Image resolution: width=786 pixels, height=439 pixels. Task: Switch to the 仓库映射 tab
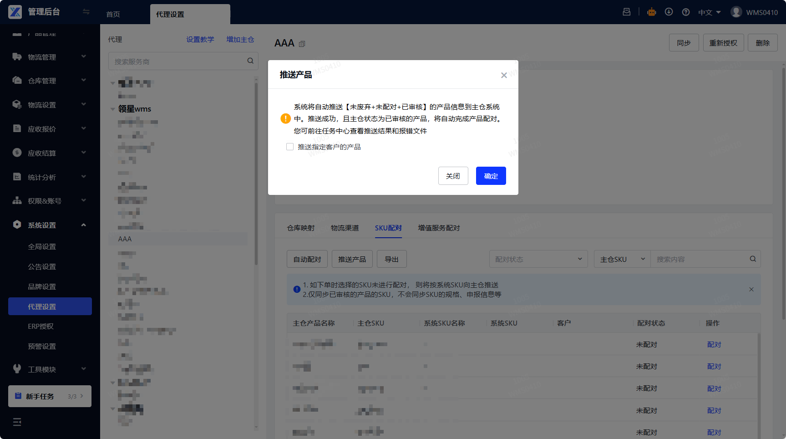click(301, 228)
